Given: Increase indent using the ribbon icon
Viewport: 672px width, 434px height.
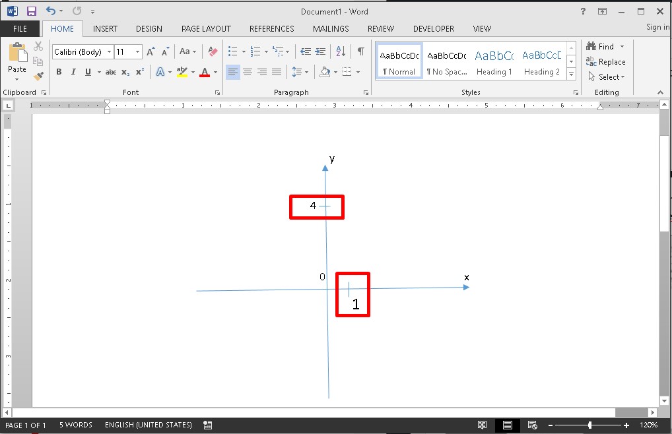Looking at the screenshot, I should 321,51.
